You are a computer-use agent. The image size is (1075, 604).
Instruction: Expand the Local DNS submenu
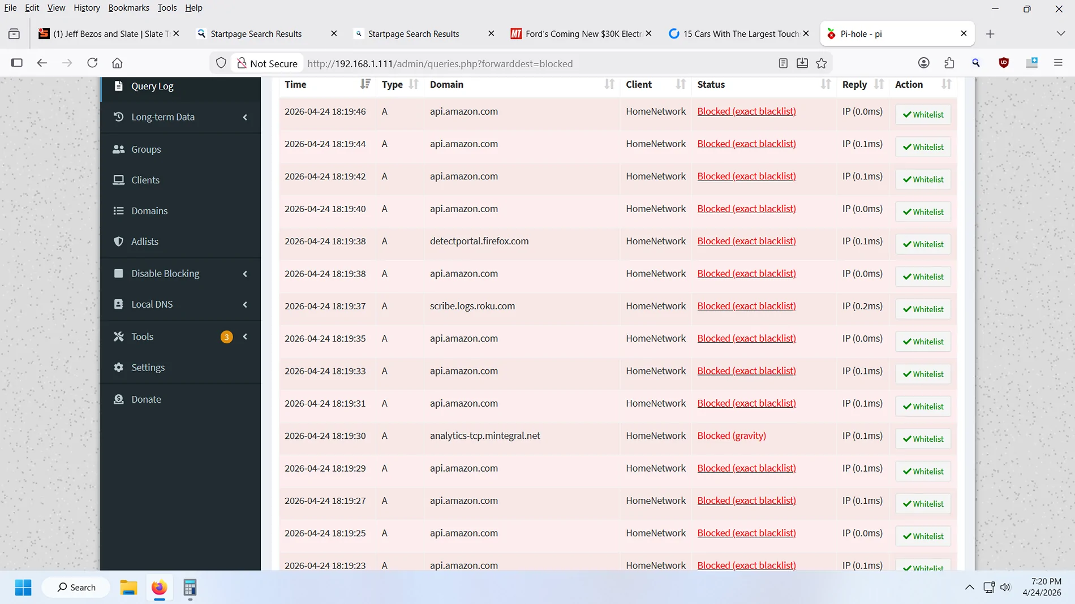tap(245, 304)
